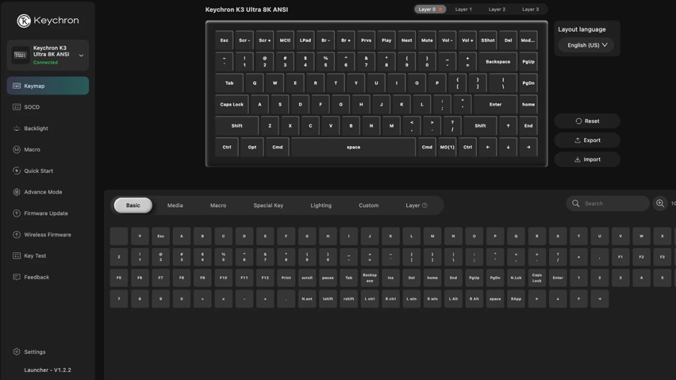Reset the current keymap
Viewport: 676px width, 380px height.
tap(587, 121)
